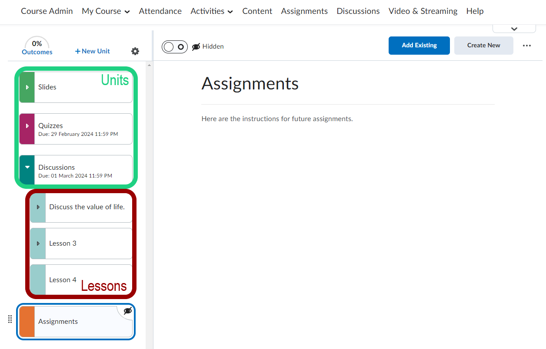Grab the drag handle beside Assignments unit

pyautogui.click(x=10, y=319)
